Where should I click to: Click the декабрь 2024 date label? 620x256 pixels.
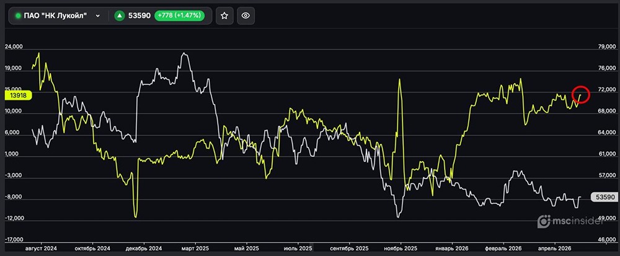[x=144, y=249]
